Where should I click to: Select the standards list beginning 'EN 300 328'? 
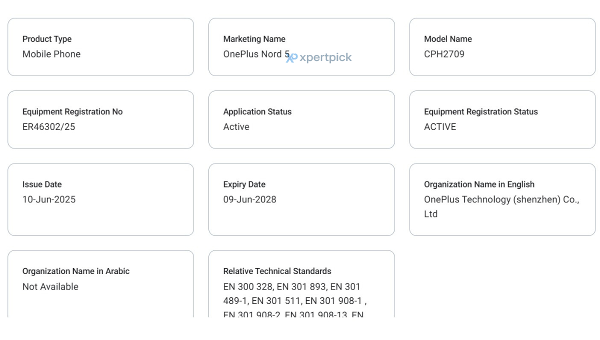[x=295, y=300]
